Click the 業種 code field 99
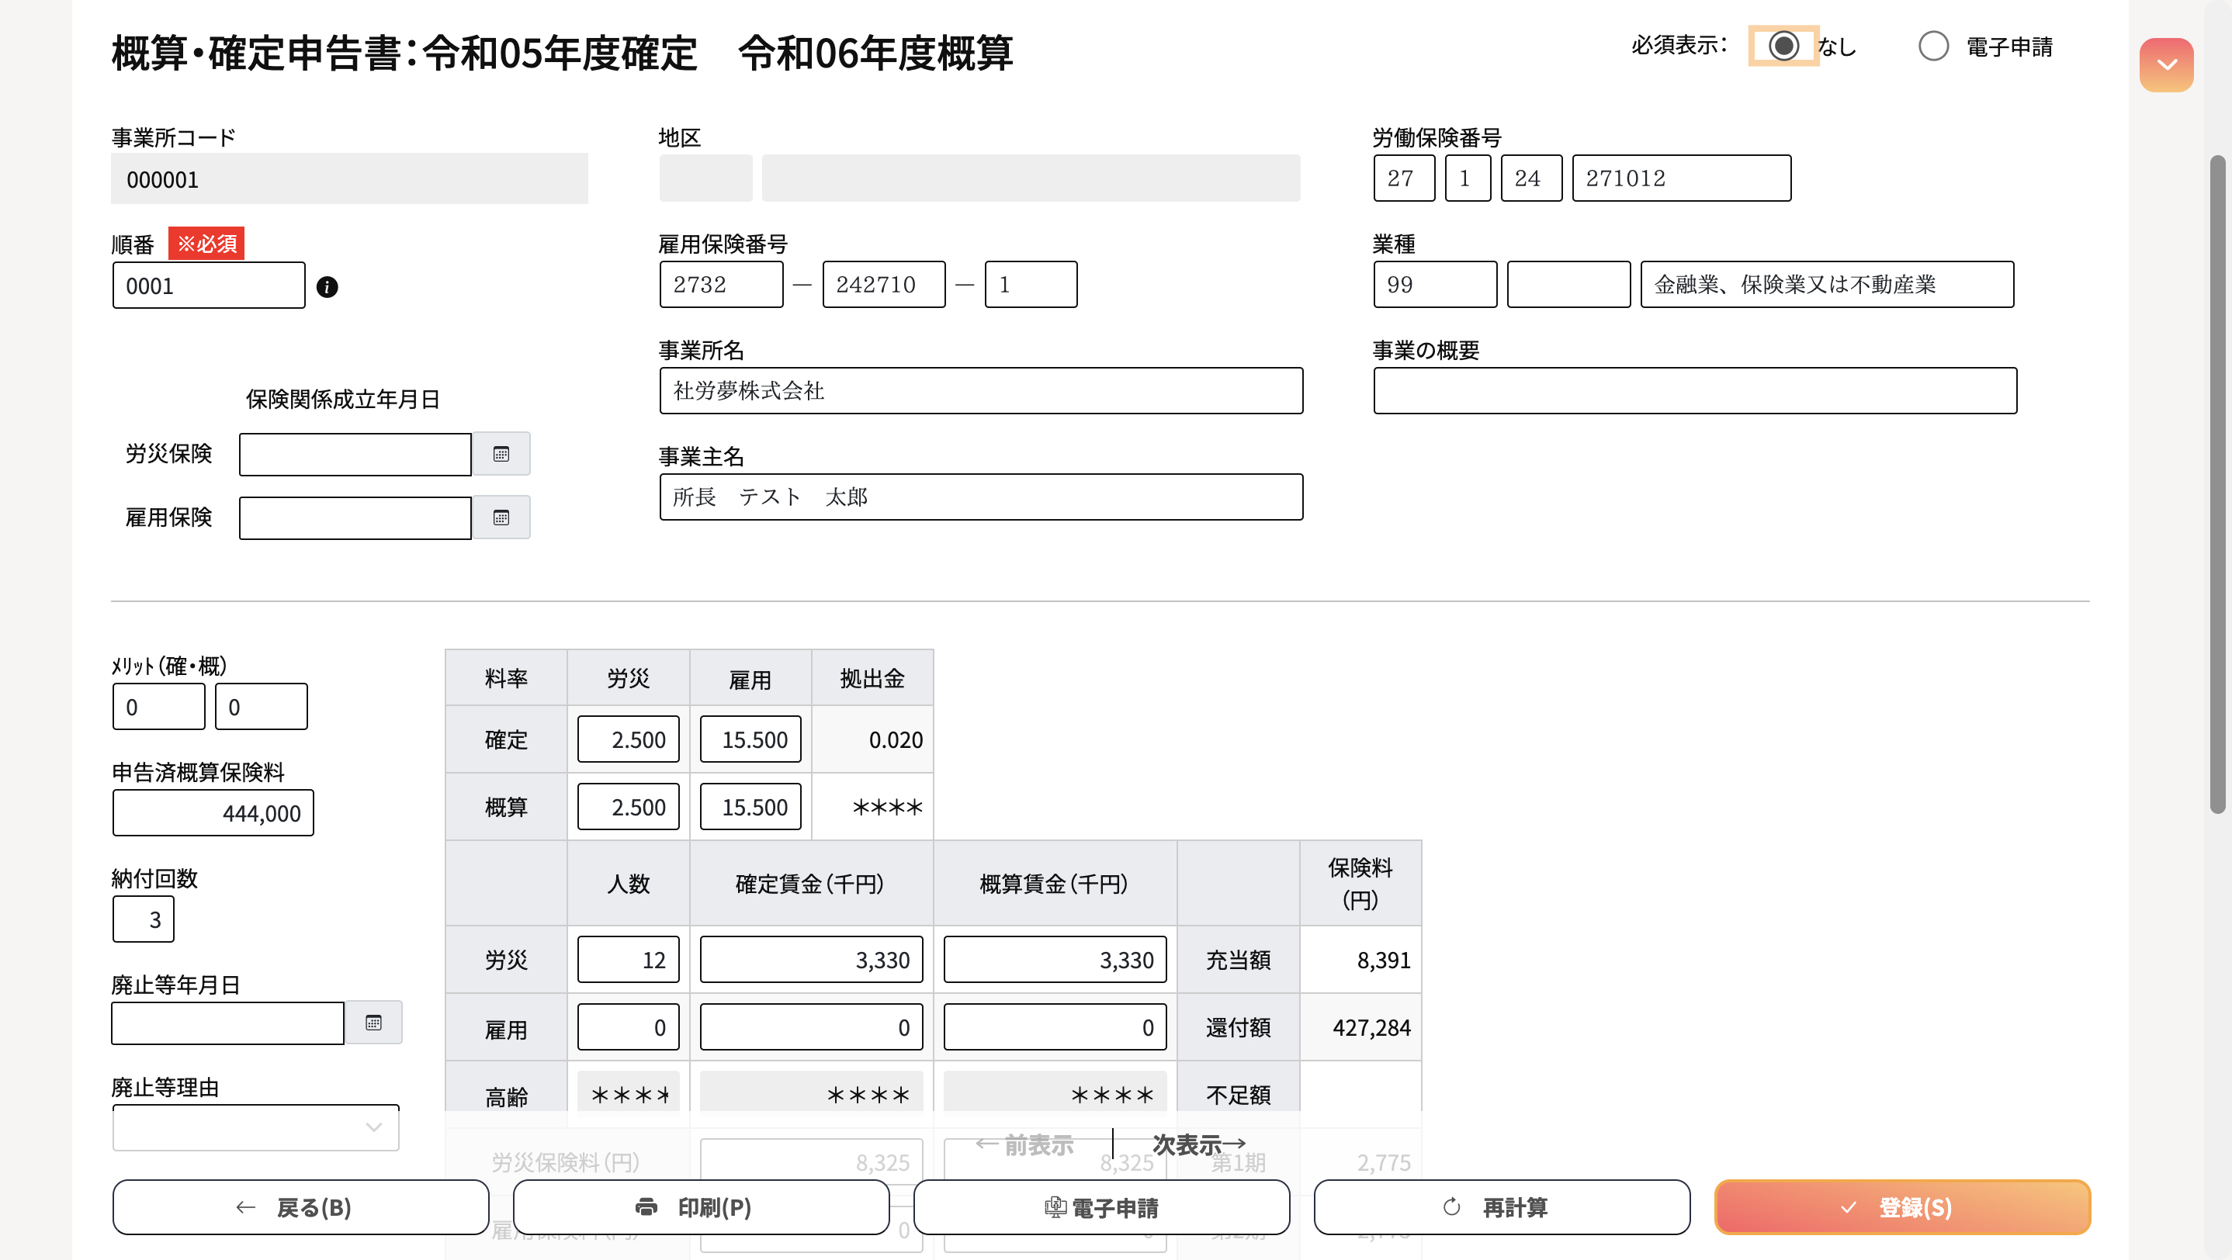Screen dimensions: 2232x1260 coord(1435,284)
